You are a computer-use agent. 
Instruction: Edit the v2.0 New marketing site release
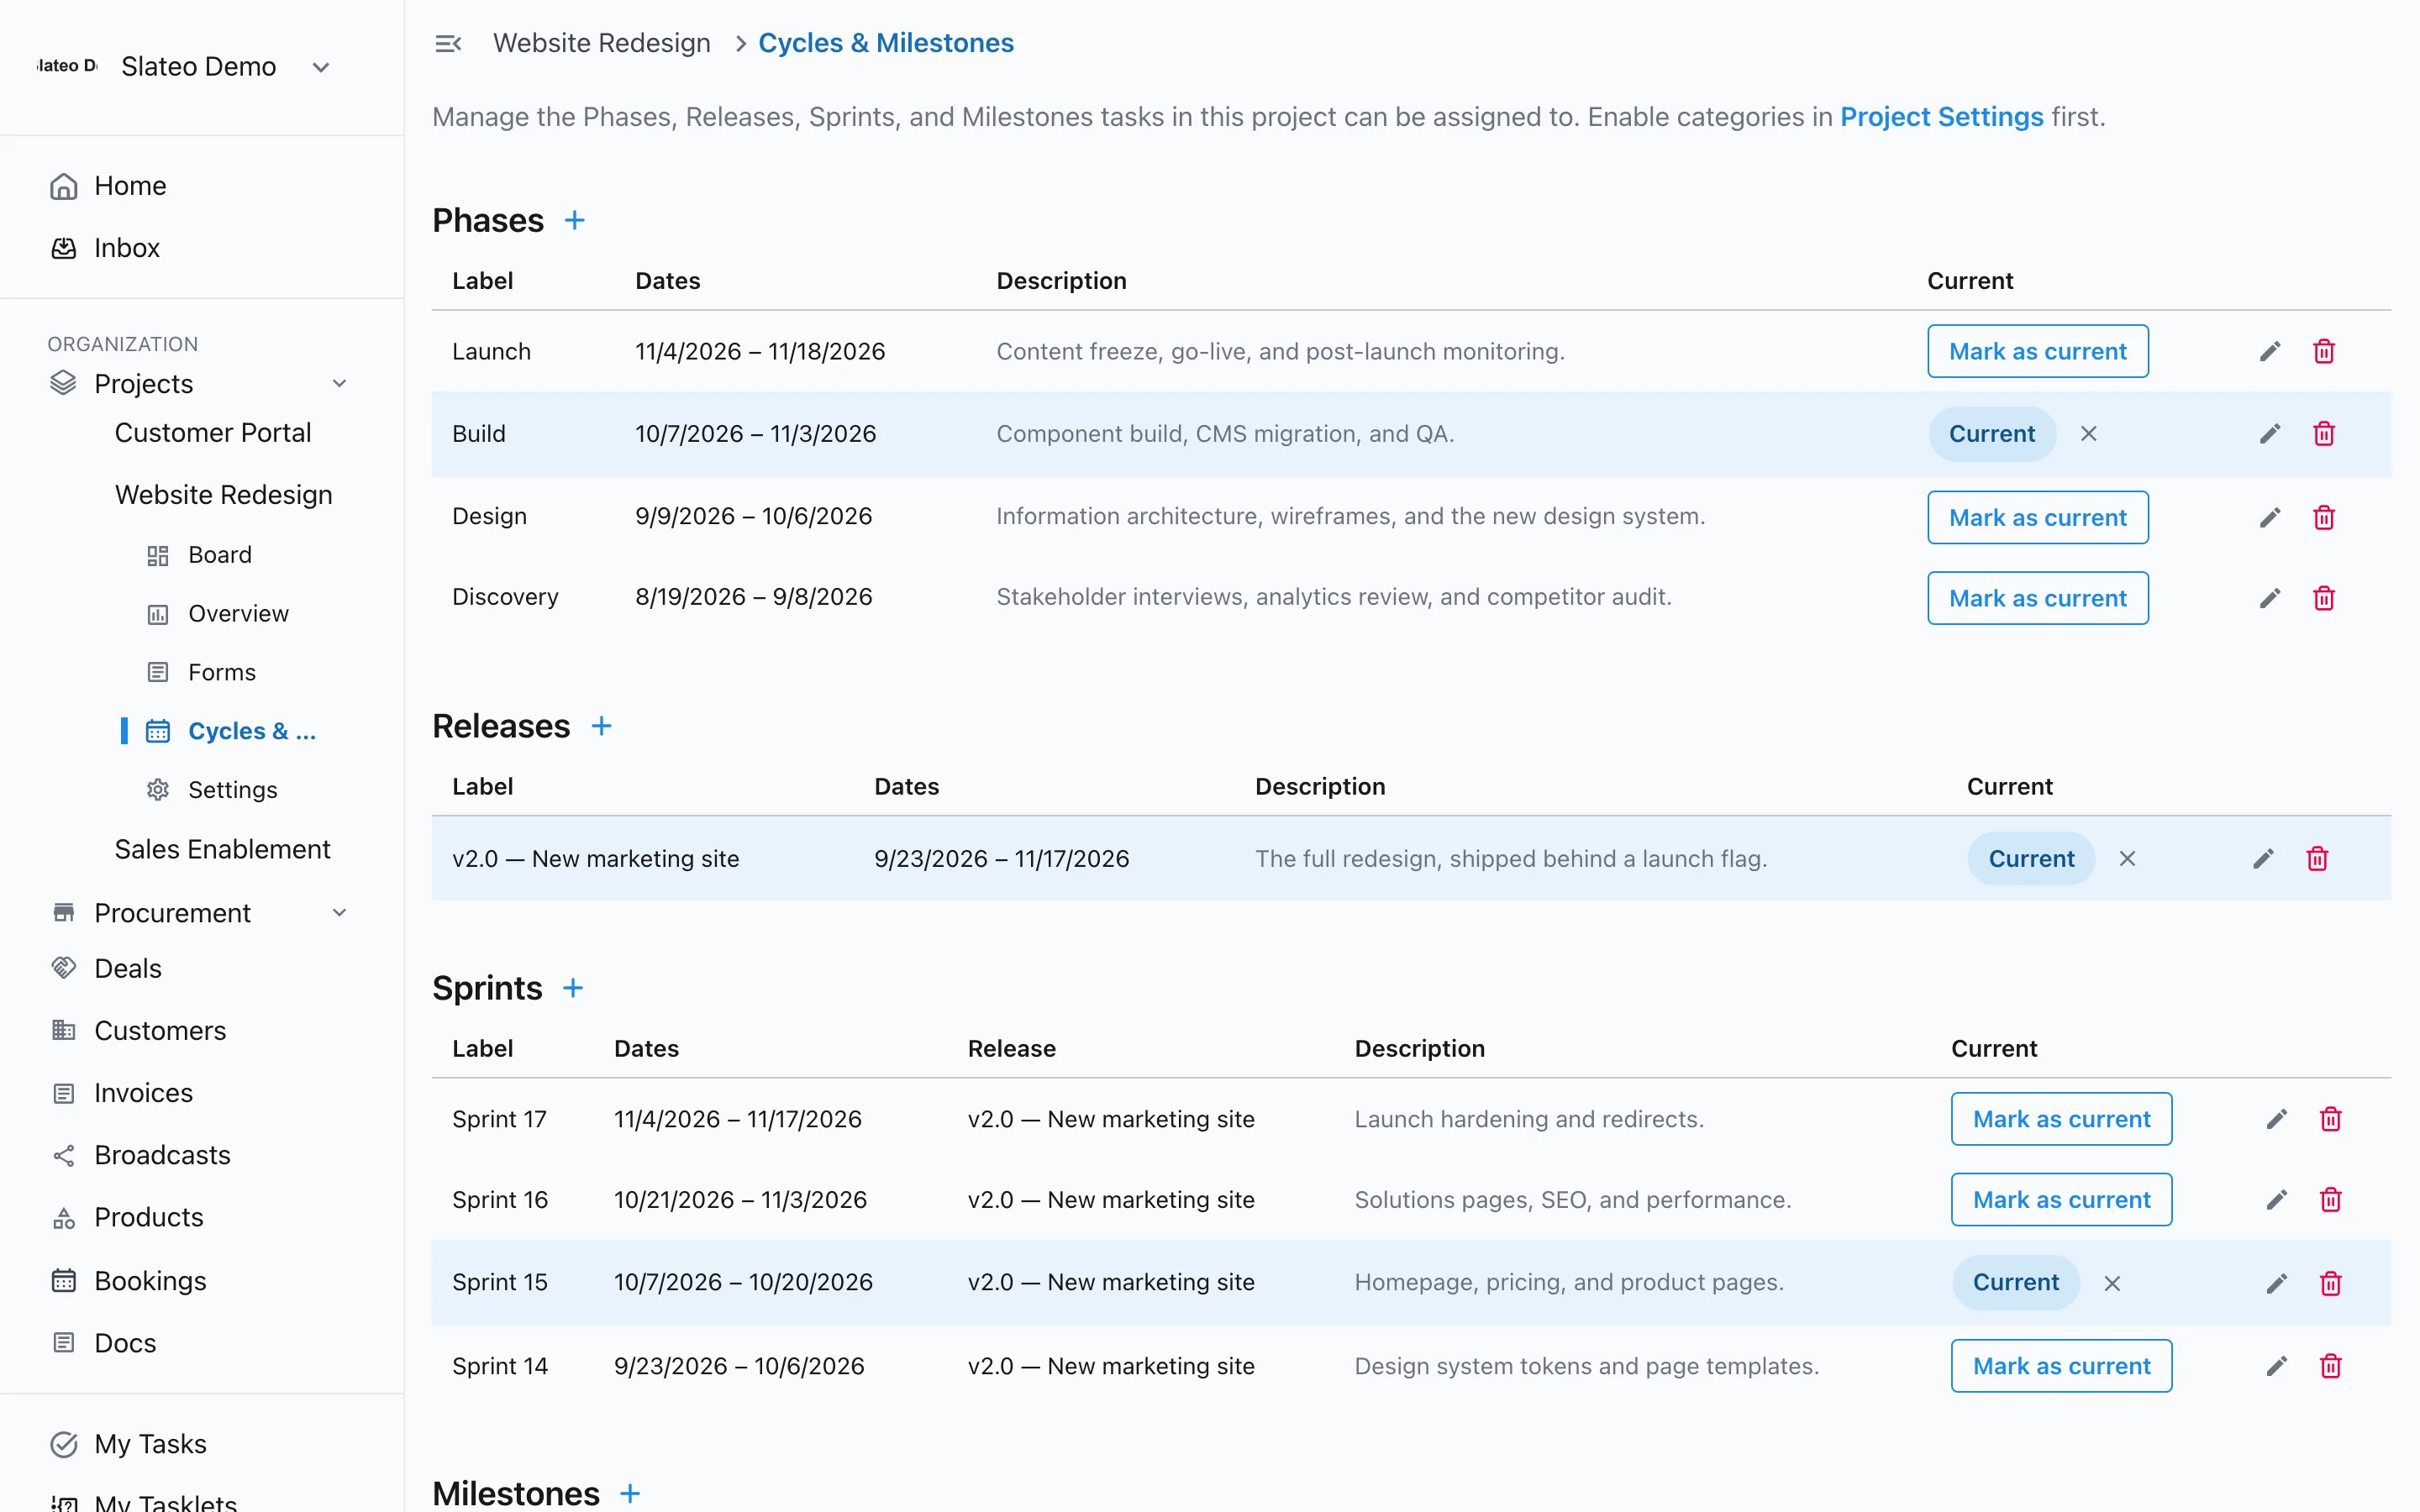click(2263, 859)
